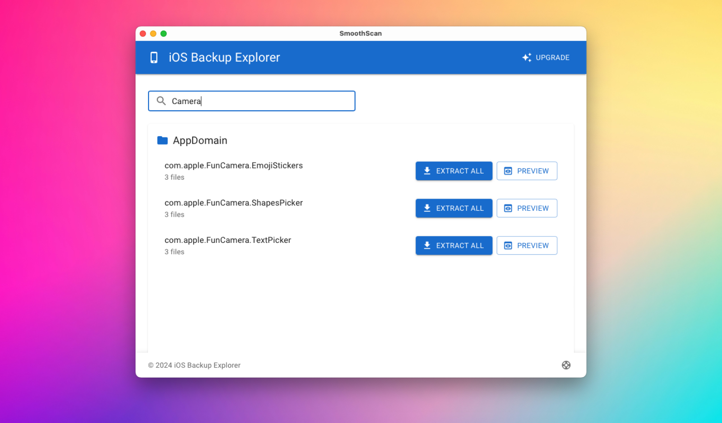This screenshot has width=722, height=423.
Task: Click the iOS Backup Explorer title
Action: pos(224,58)
